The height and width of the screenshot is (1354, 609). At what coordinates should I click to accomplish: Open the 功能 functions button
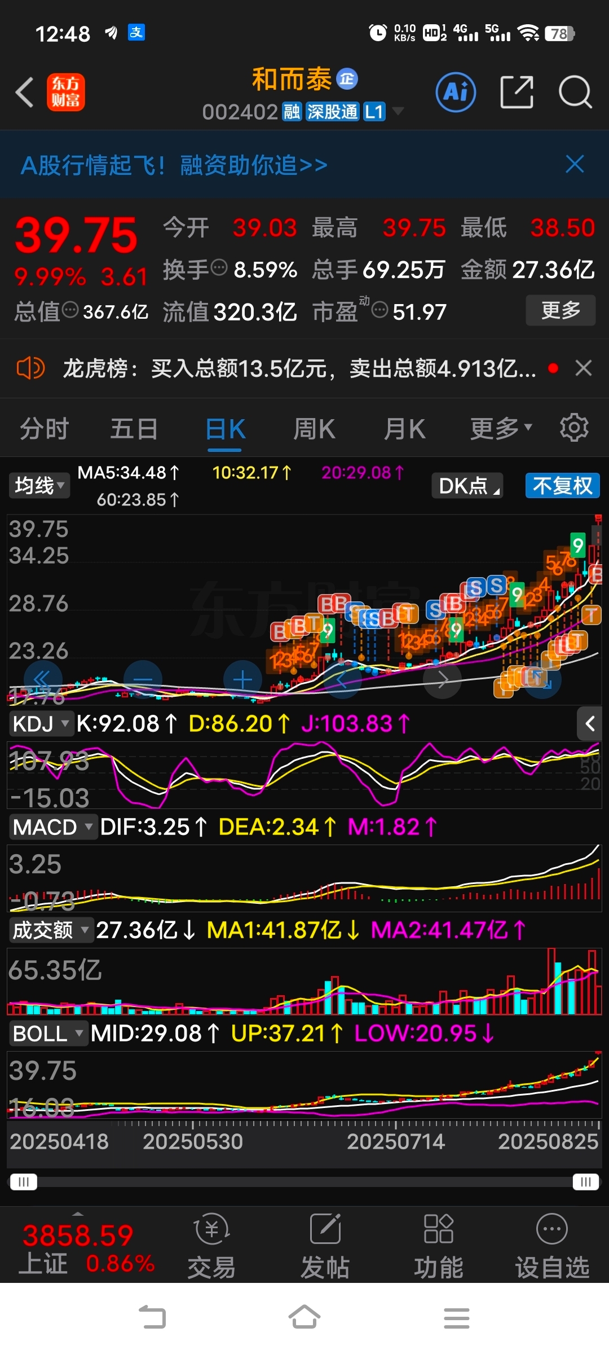439,1246
